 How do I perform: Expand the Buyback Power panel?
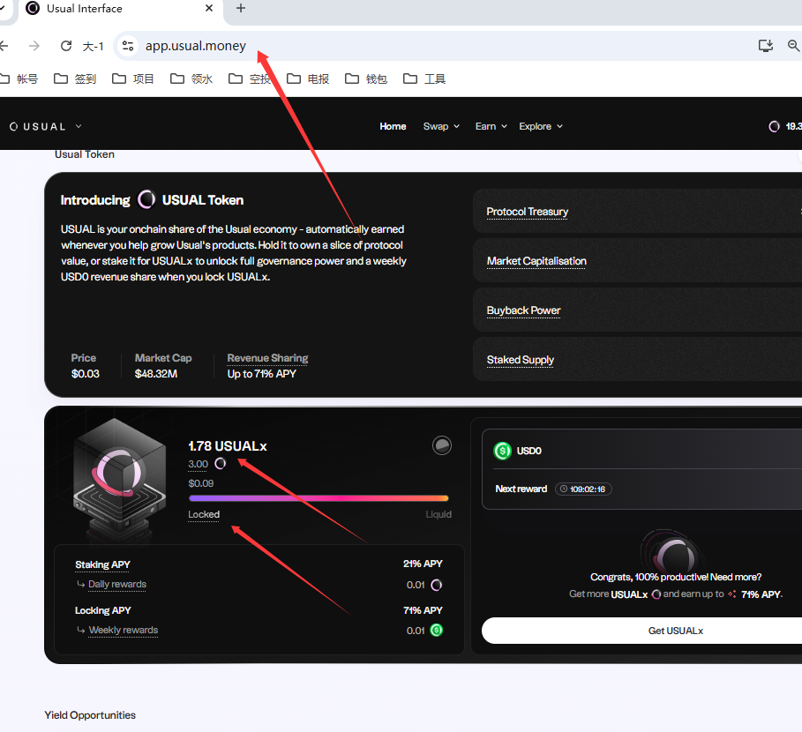637,310
